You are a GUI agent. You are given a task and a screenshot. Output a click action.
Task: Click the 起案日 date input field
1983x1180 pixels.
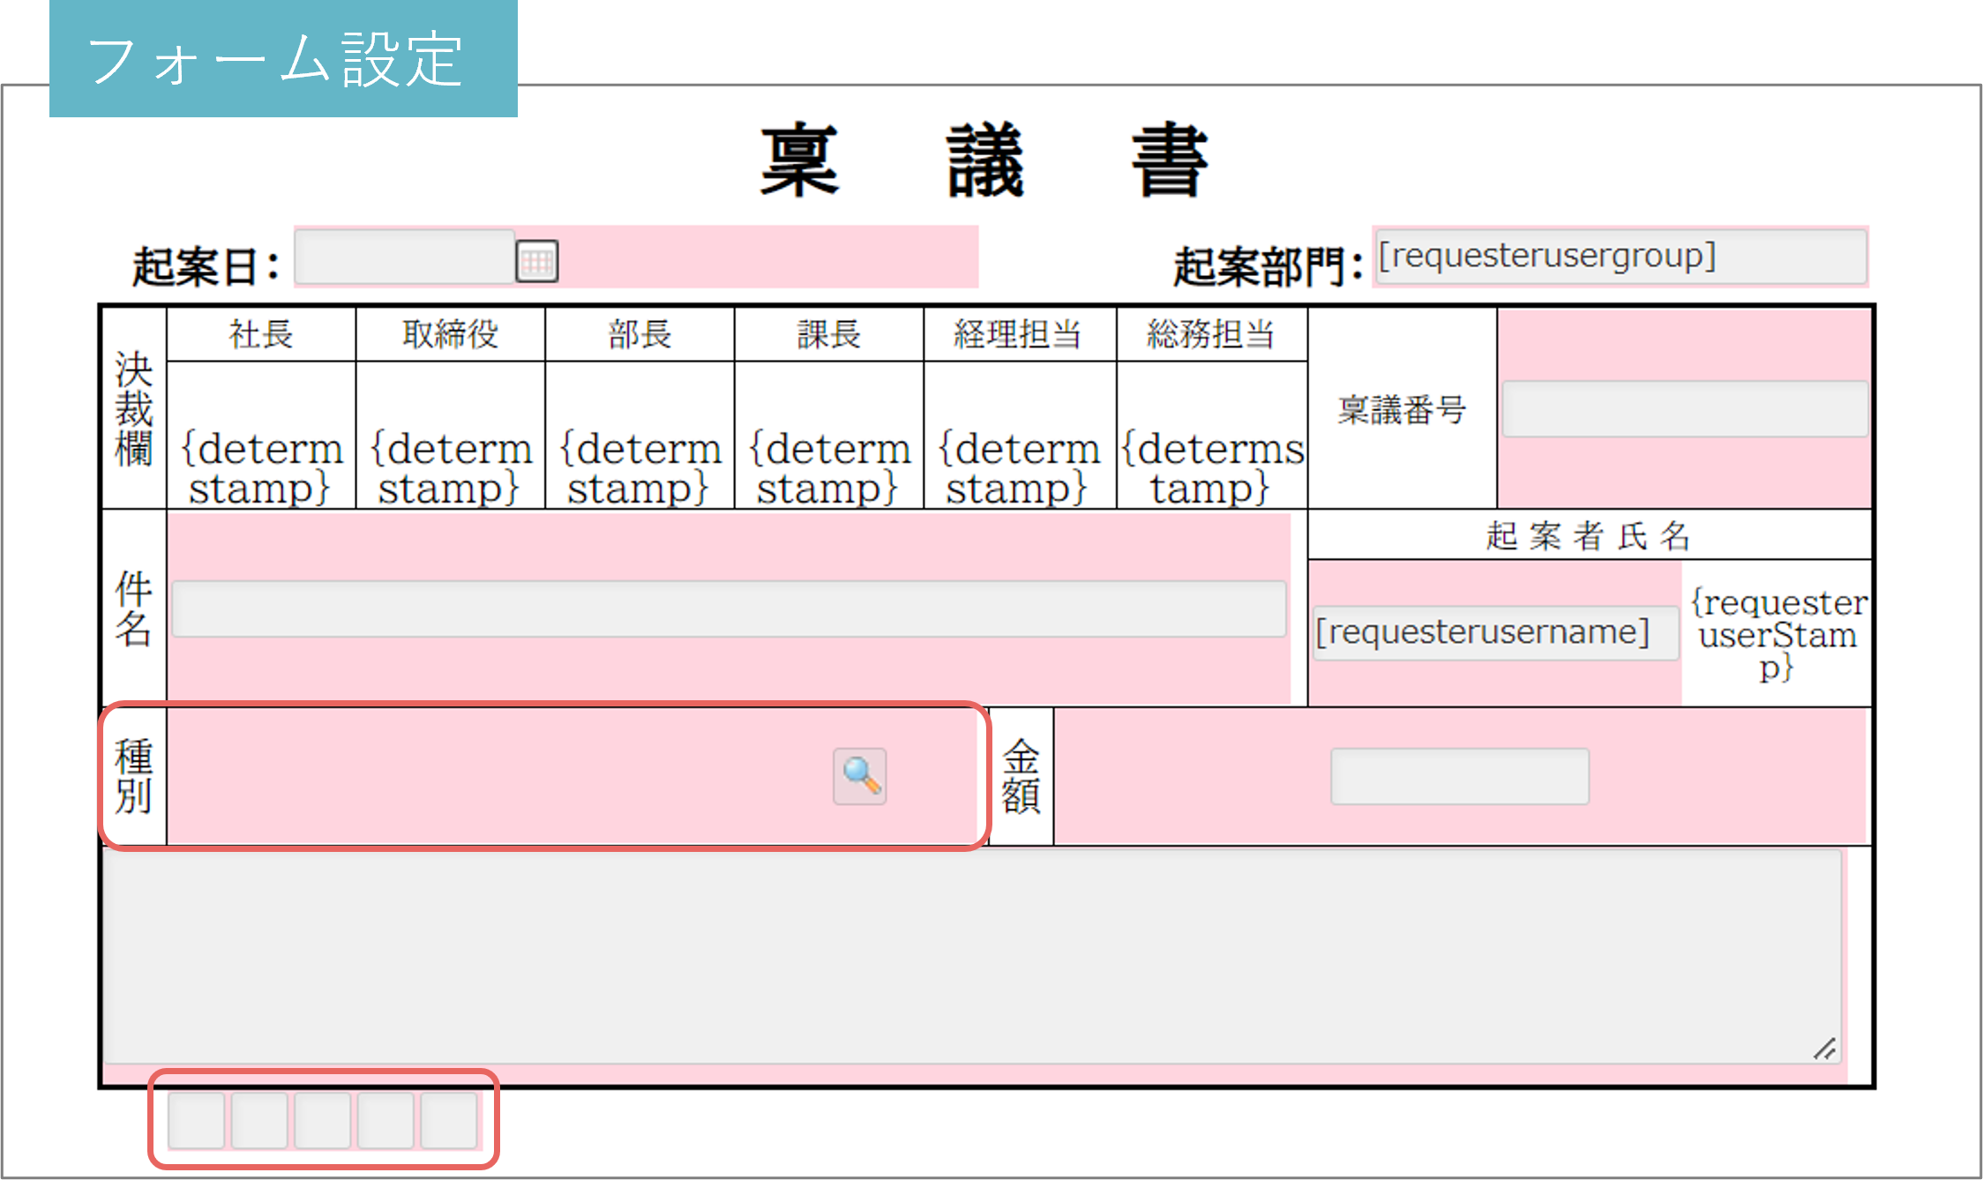point(405,257)
